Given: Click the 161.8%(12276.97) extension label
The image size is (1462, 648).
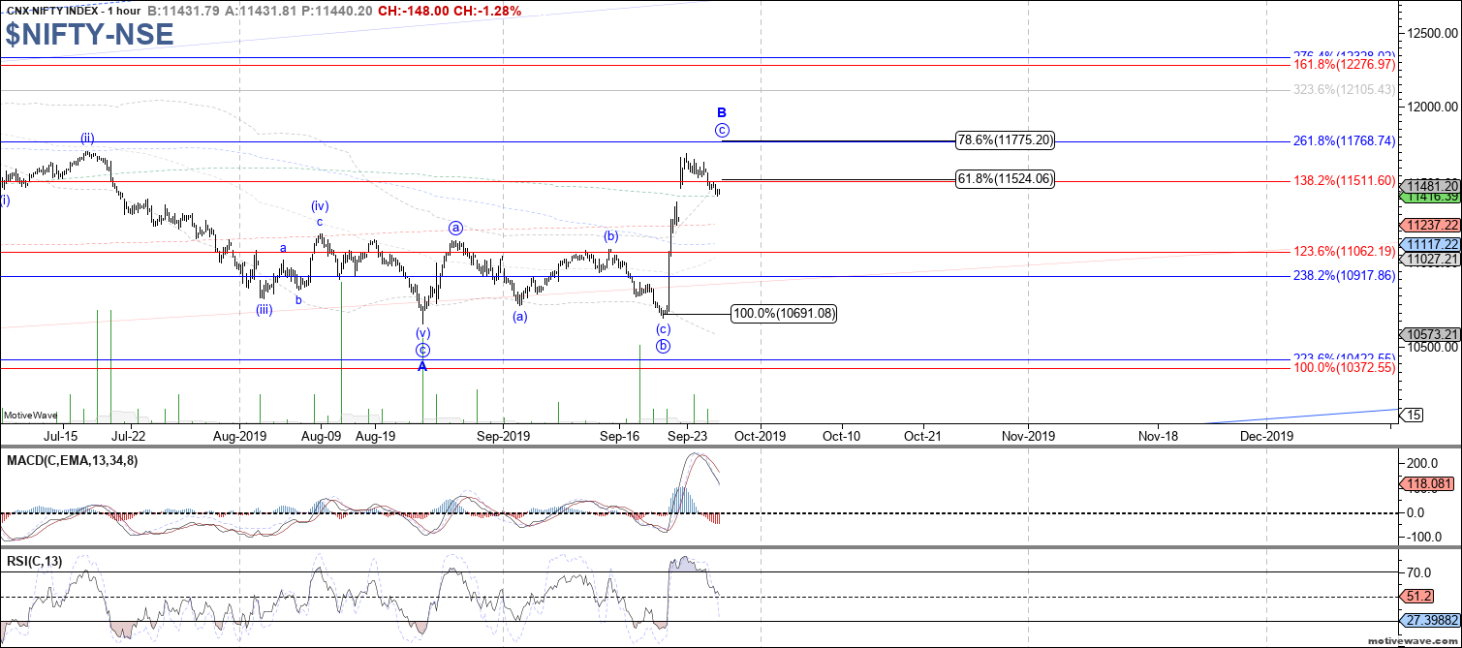Looking at the screenshot, I should 1345,65.
